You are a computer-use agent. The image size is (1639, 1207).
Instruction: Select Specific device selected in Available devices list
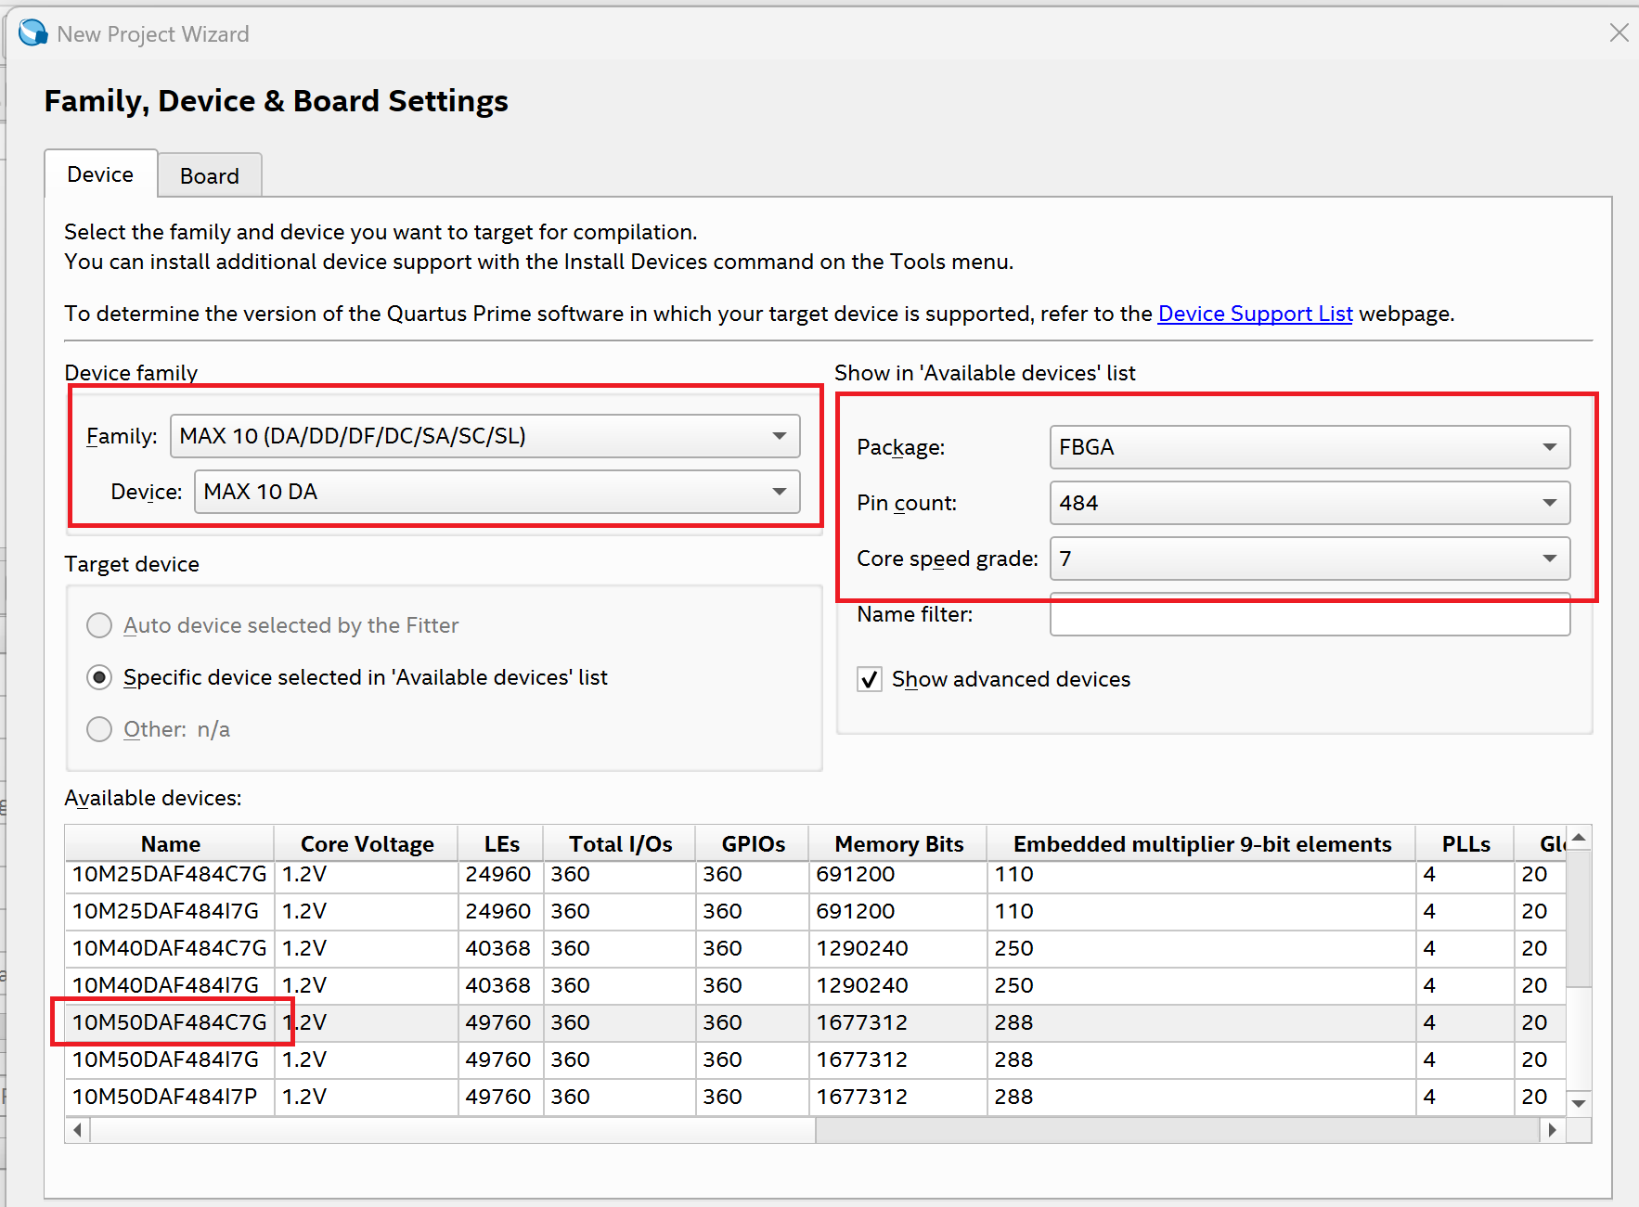pyautogui.click(x=99, y=677)
